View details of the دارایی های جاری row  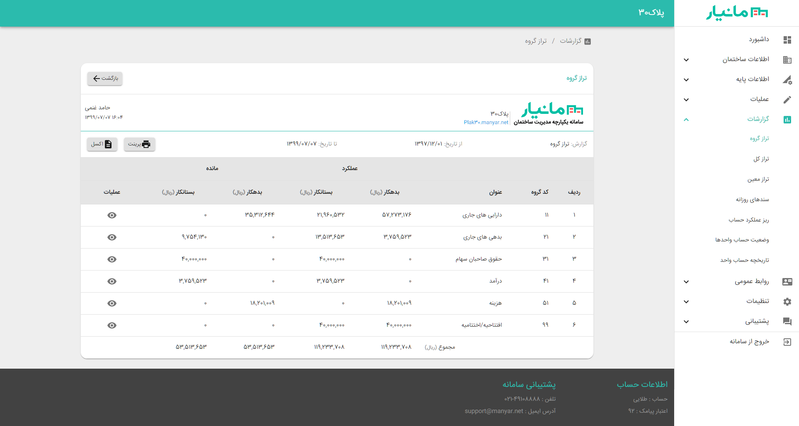(112, 215)
